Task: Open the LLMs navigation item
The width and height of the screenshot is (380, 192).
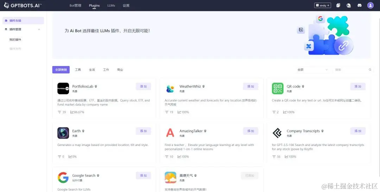Action: click(x=111, y=5)
